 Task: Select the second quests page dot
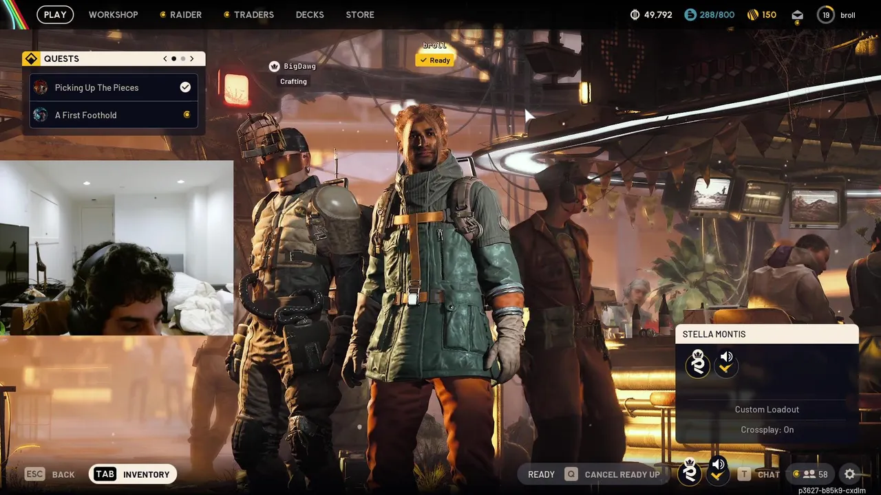pyautogui.click(x=182, y=59)
